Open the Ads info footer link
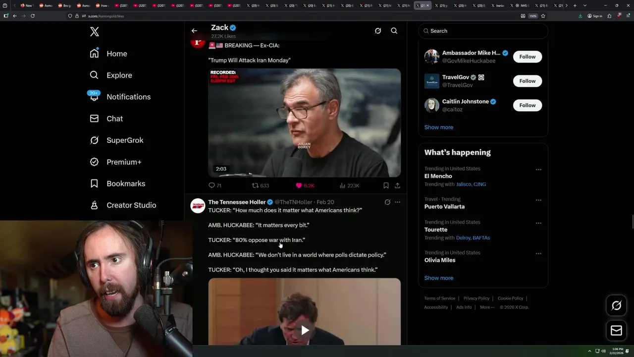The width and height of the screenshot is (634, 357). tap(464, 307)
